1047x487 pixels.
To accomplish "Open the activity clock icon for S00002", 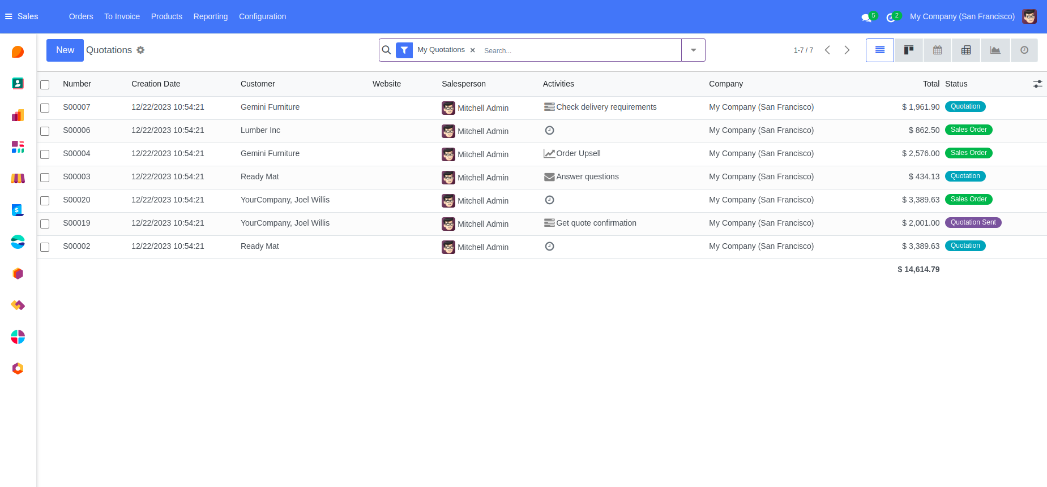I will [x=549, y=246].
